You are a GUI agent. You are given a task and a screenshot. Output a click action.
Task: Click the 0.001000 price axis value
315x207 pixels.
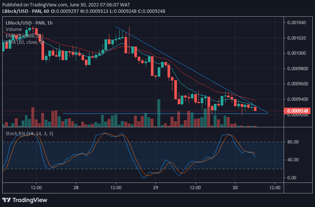(x=297, y=53)
